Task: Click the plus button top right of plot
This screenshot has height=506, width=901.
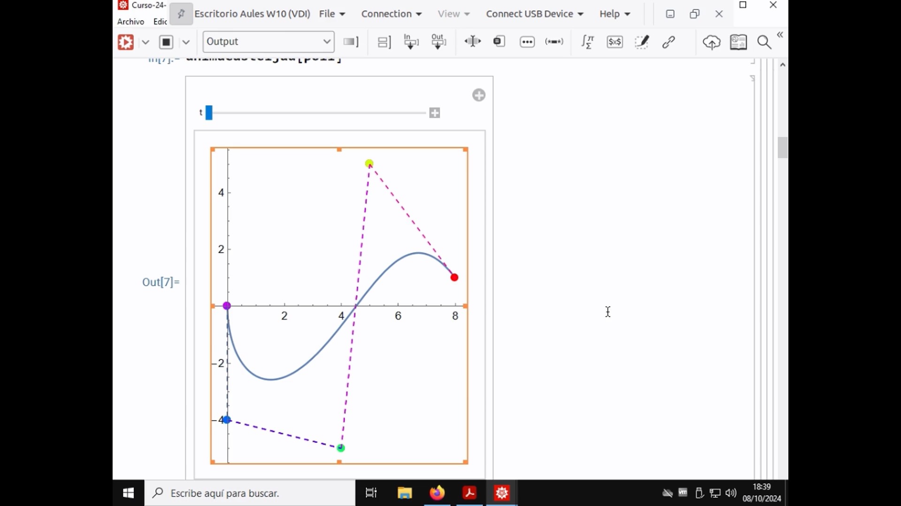Action: [x=479, y=95]
